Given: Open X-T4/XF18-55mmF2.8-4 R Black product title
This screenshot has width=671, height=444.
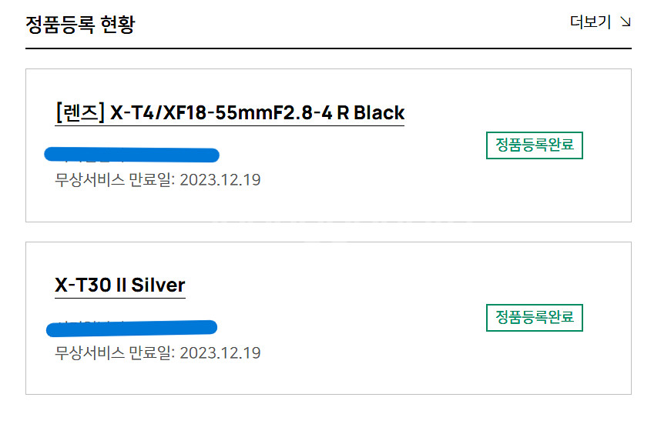Looking at the screenshot, I should [x=257, y=113].
